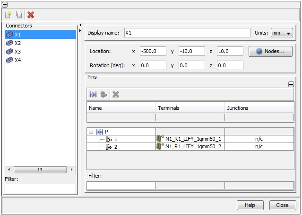Click the pin 1 icon
The image size is (302, 215).
click(x=109, y=139)
